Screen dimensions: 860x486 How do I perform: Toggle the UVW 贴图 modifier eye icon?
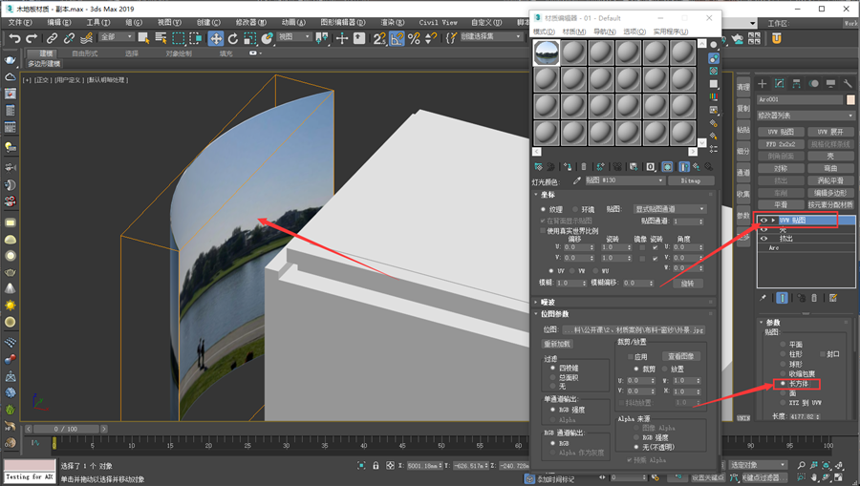763,221
